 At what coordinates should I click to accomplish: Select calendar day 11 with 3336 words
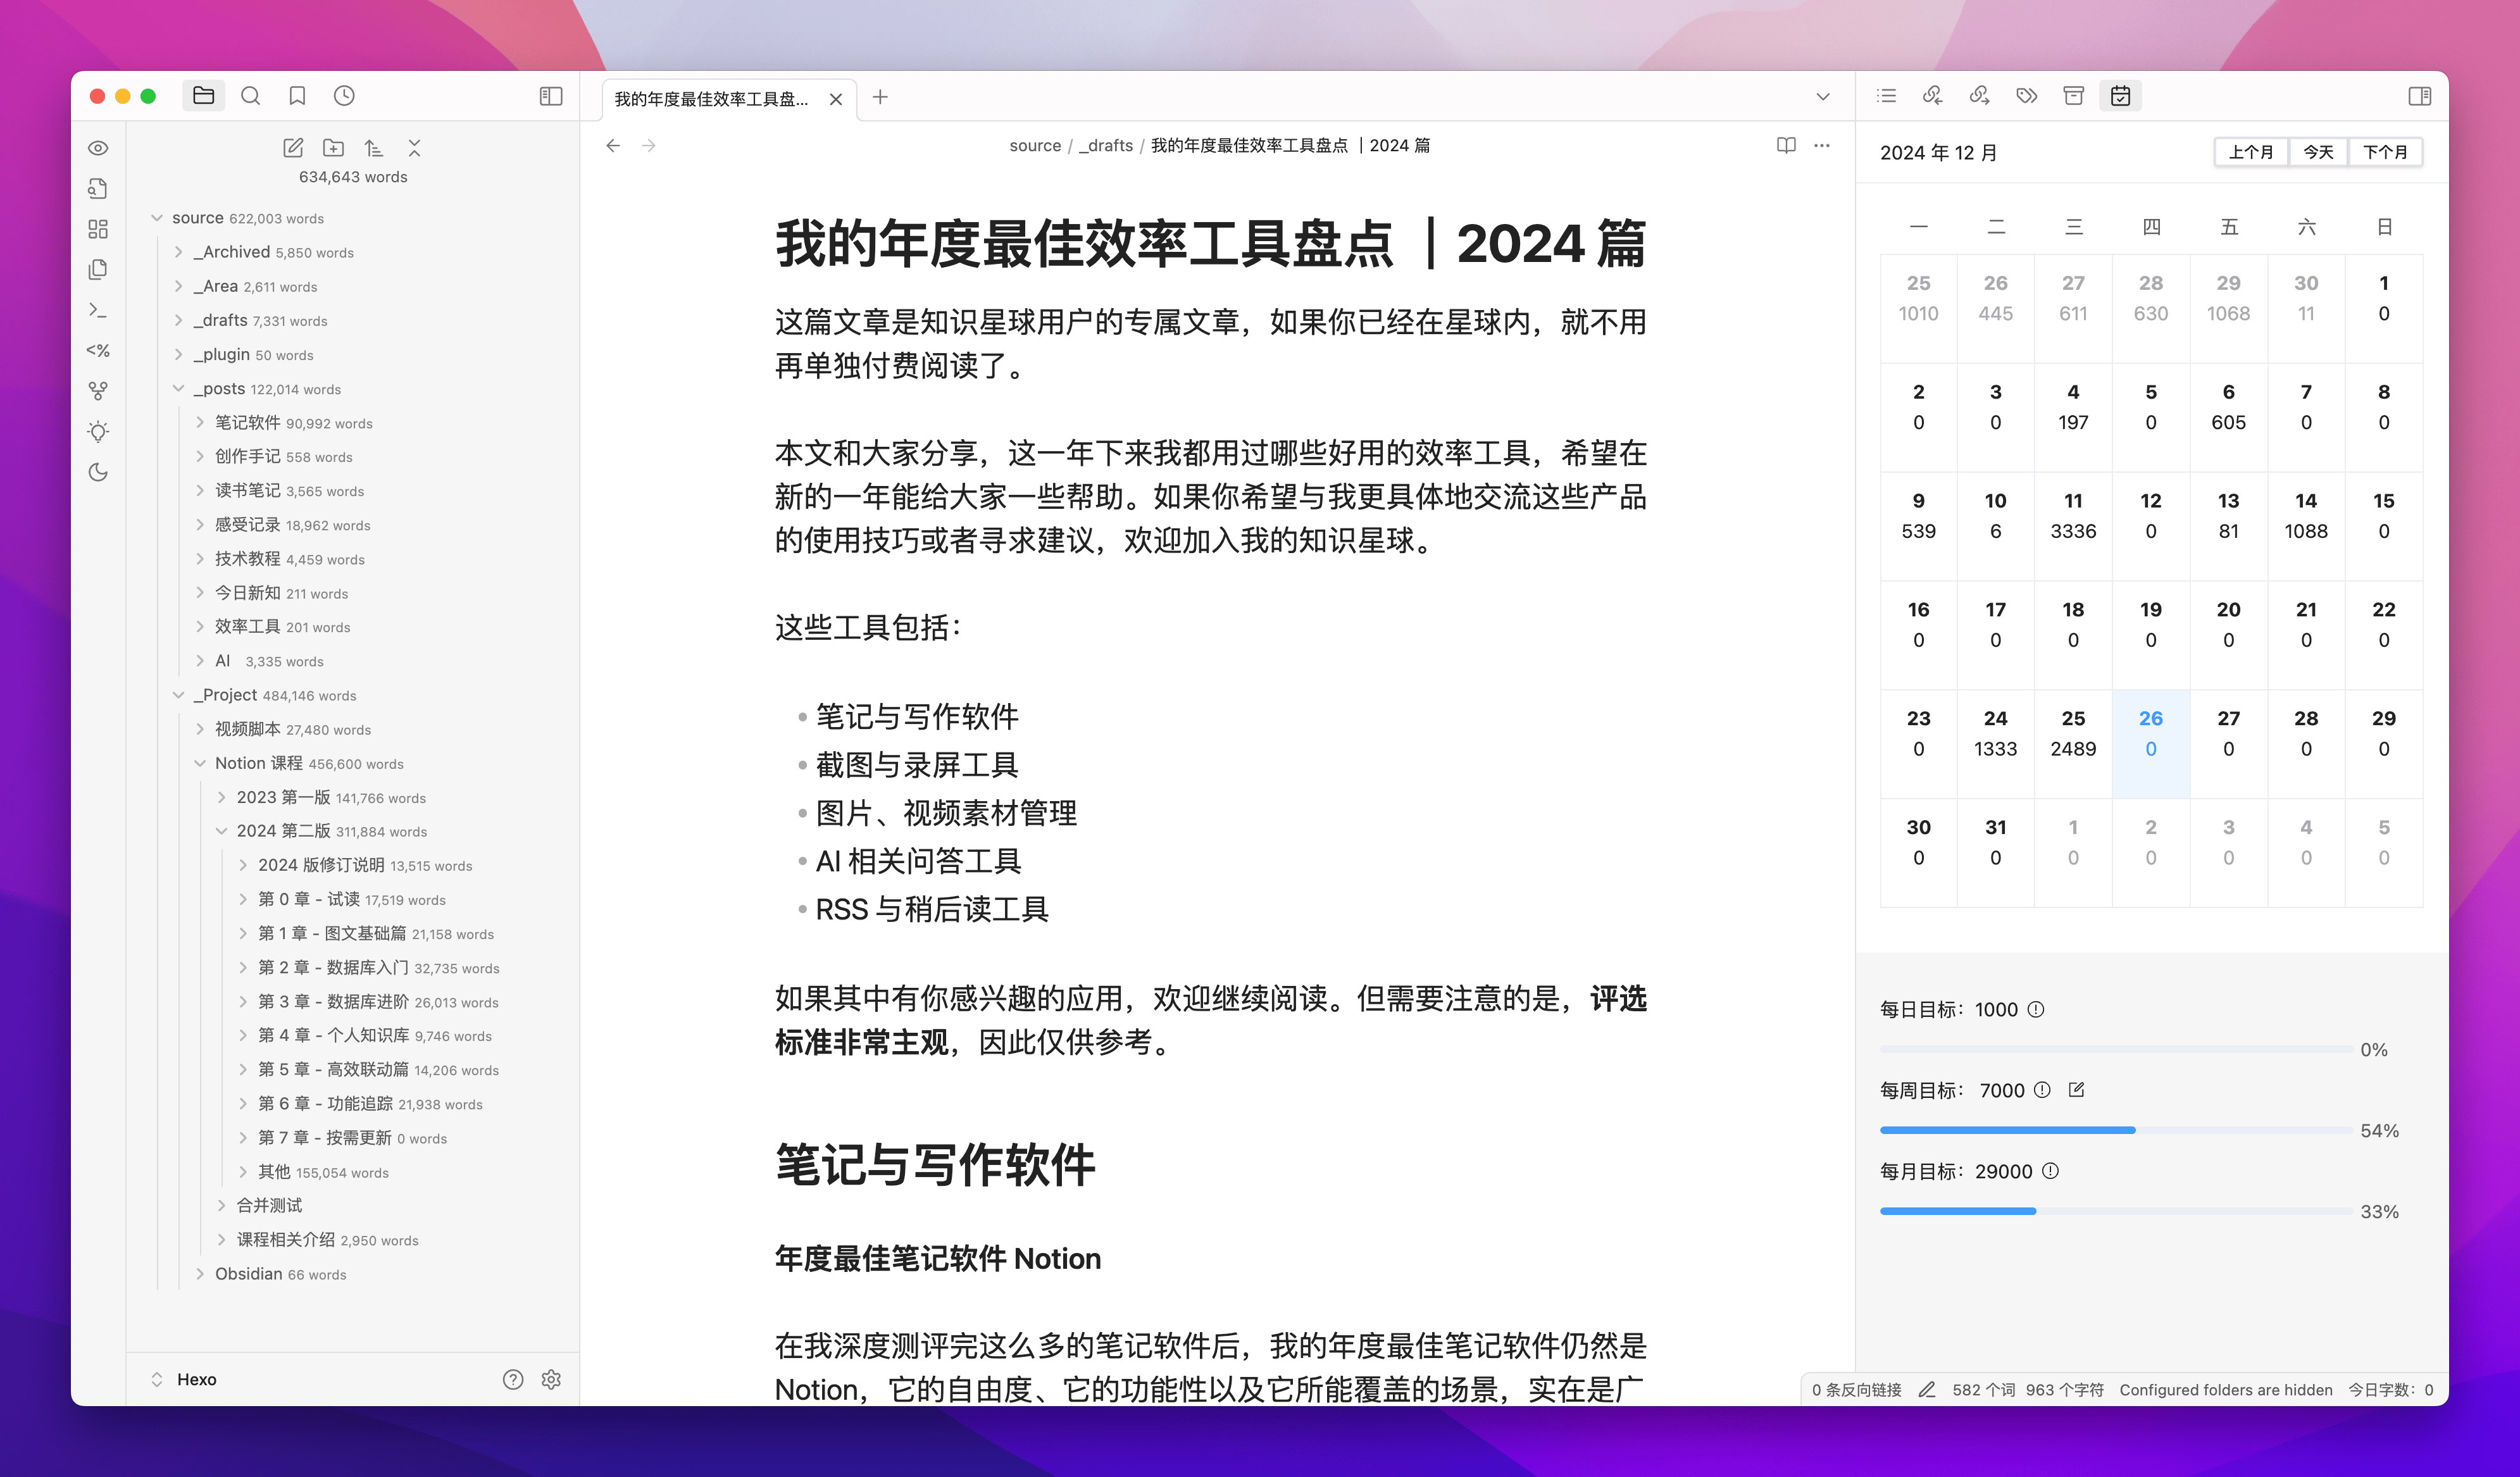pos(2073,526)
